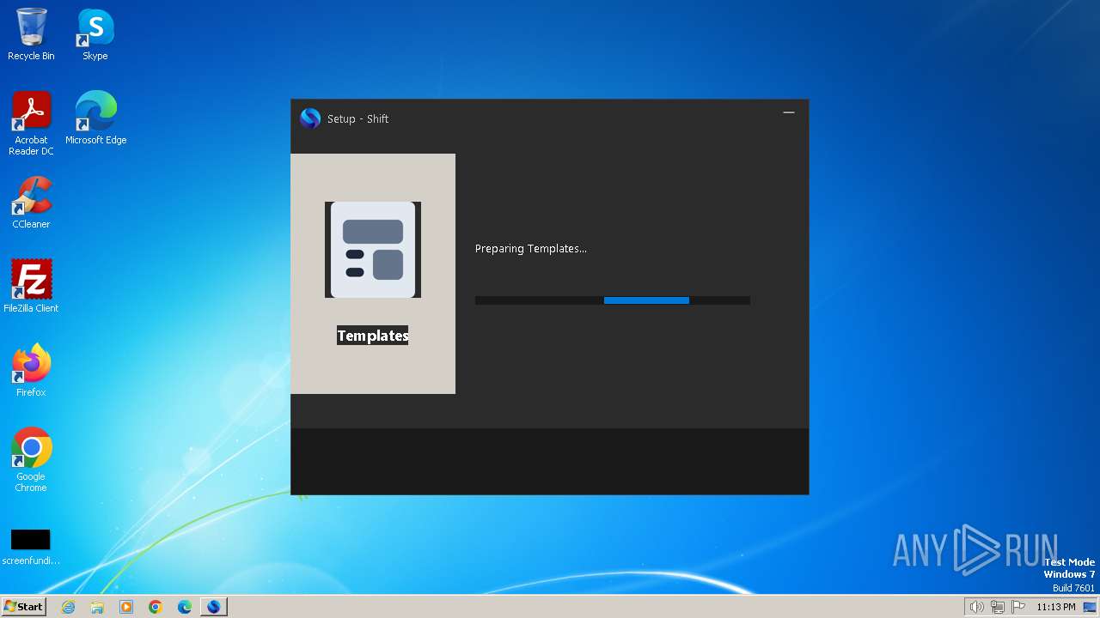Select the screenfundi desktop file

pyautogui.click(x=31, y=547)
